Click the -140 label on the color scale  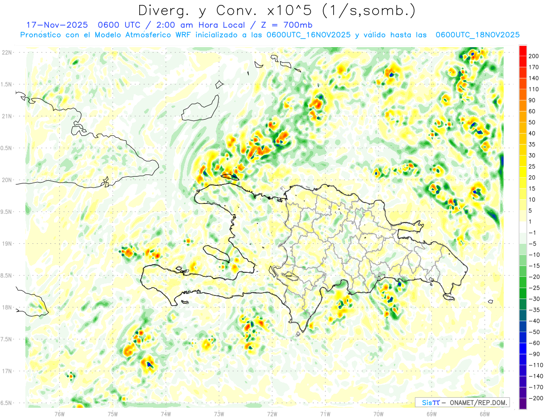pyautogui.click(x=535, y=376)
